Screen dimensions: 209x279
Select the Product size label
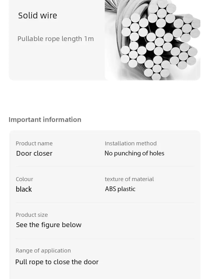coord(32,215)
